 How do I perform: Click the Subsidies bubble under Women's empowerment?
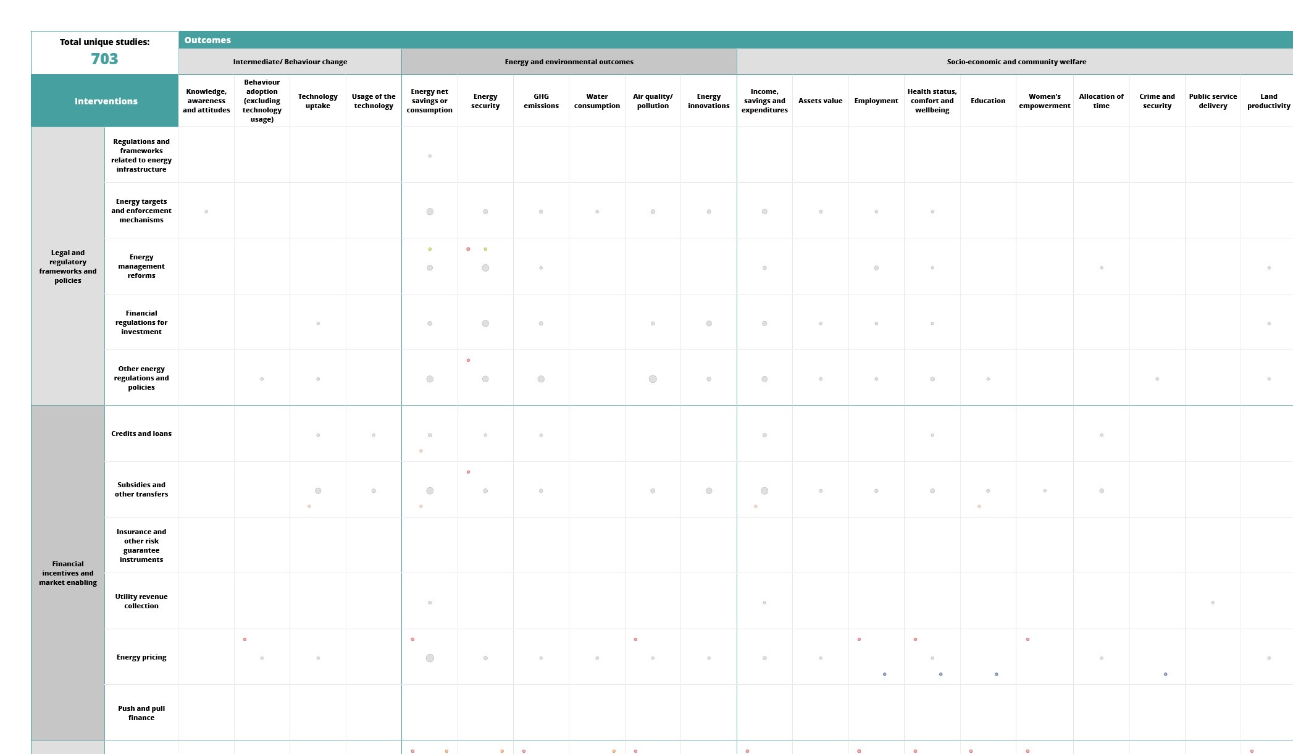(x=1045, y=491)
